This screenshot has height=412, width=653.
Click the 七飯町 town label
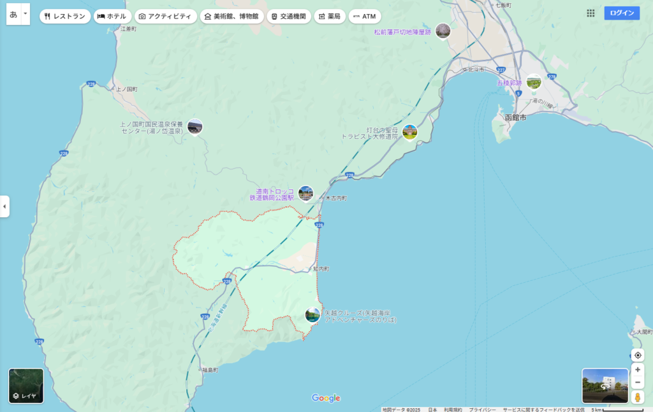pos(503,5)
